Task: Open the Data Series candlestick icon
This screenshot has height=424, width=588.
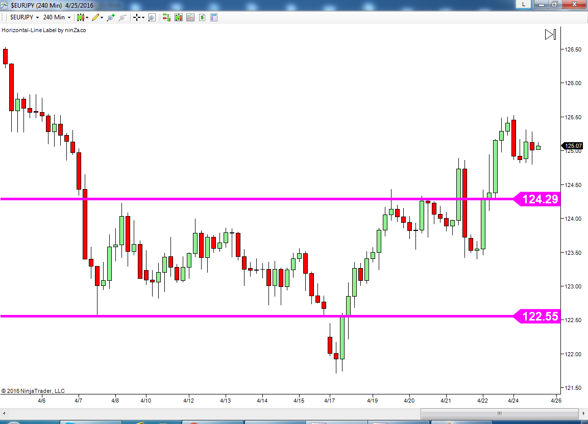Action: coord(179,17)
